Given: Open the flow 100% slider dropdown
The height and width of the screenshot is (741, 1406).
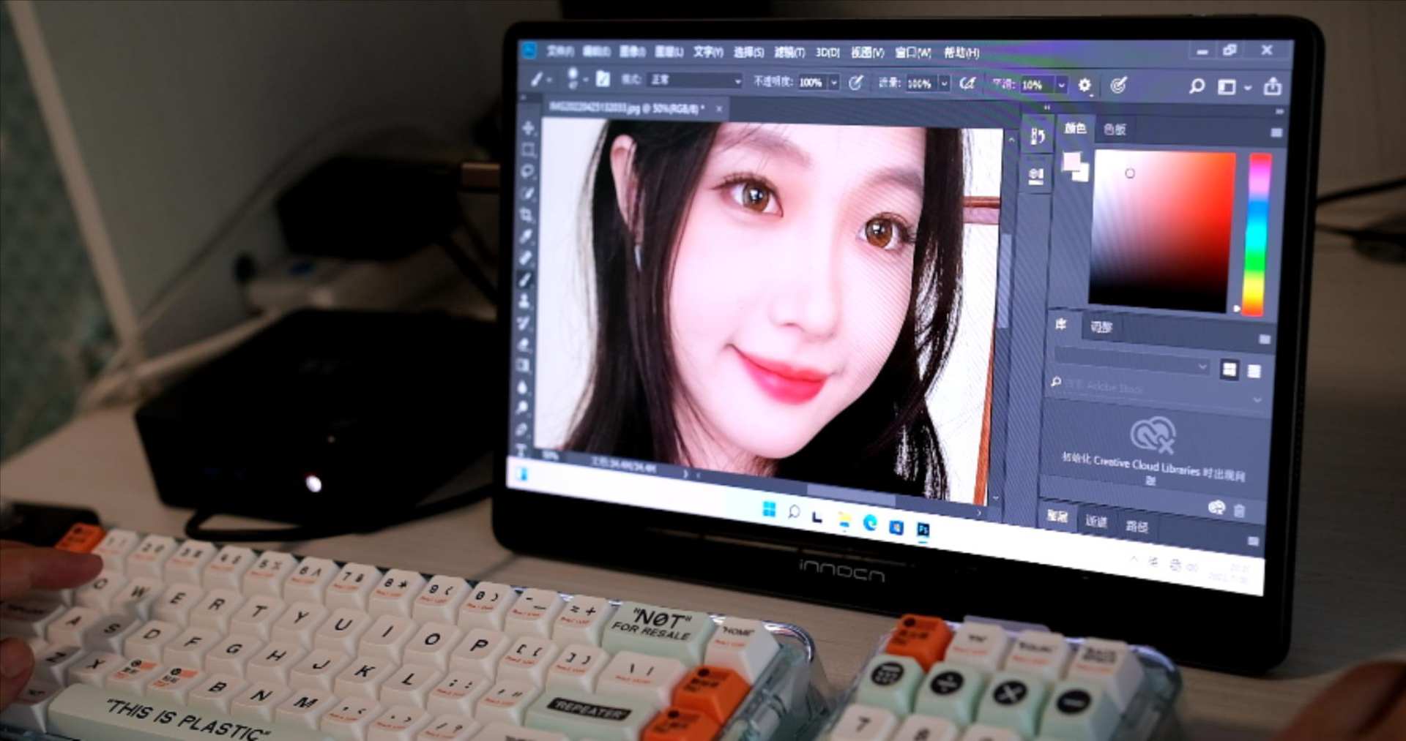Looking at the screenshot, I should point(944,83).
